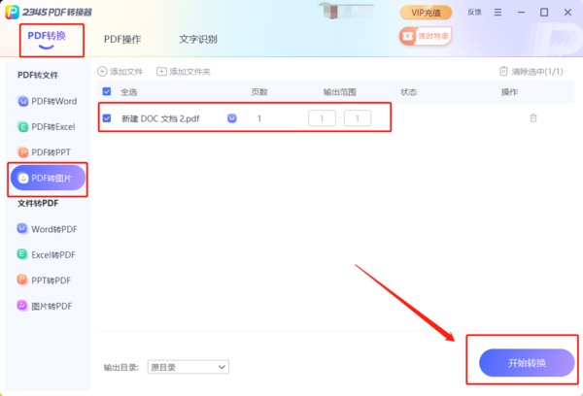Click the PDF转文件 section heading

click(x=38, y=75)
